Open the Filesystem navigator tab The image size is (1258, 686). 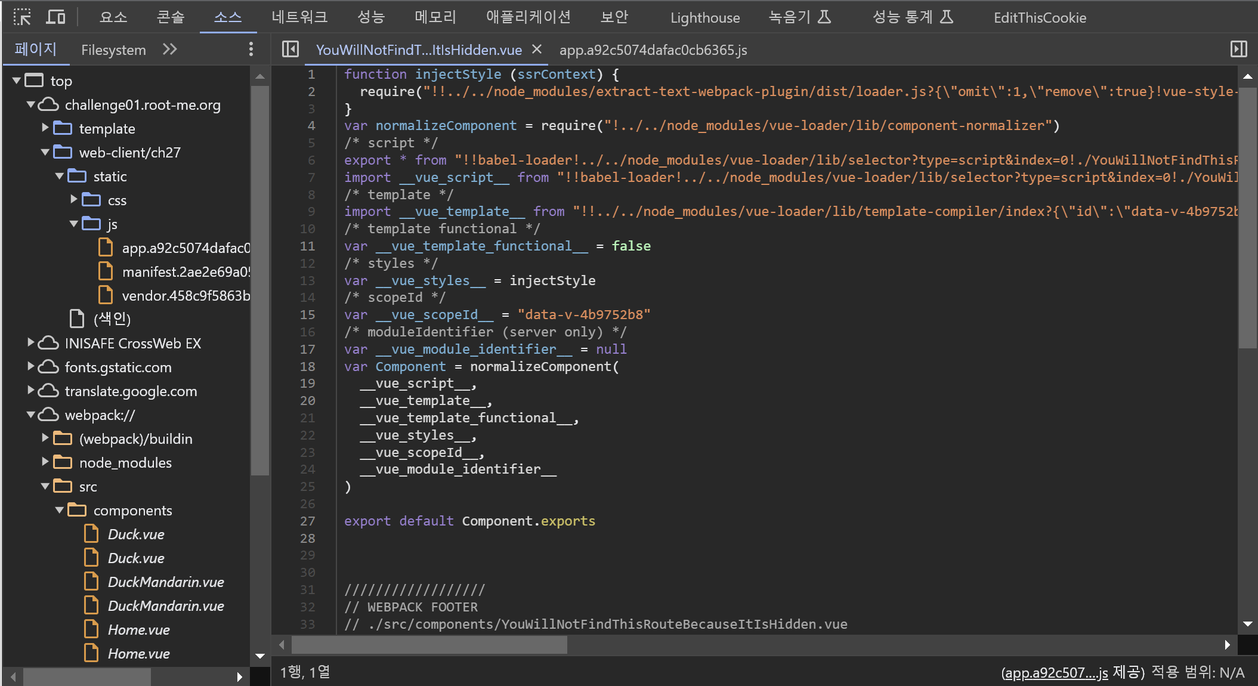click(113, 50)
